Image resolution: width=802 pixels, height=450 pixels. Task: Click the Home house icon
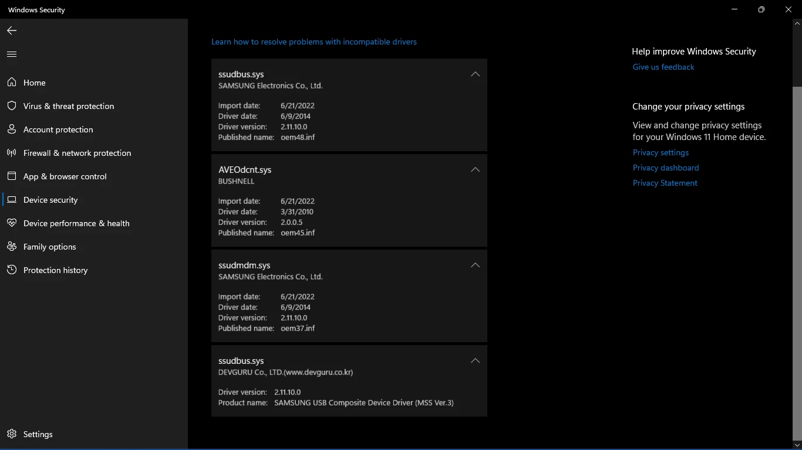tap(12, 83)
